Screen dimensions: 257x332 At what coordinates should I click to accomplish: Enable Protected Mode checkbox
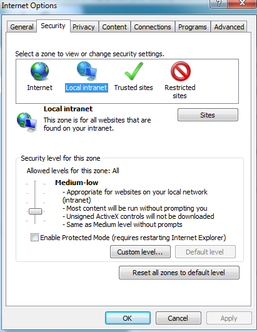click(x=34, y=238)
